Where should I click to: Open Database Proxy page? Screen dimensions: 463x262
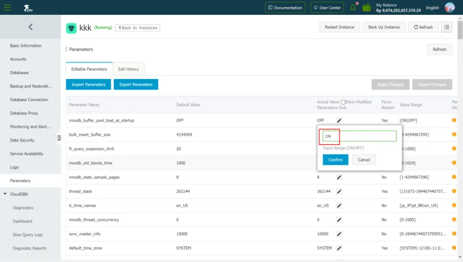[x=24, y=113]
